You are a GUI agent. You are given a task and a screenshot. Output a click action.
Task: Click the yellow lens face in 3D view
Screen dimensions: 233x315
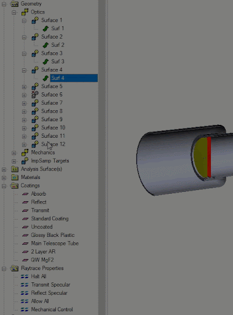point(200,157)
